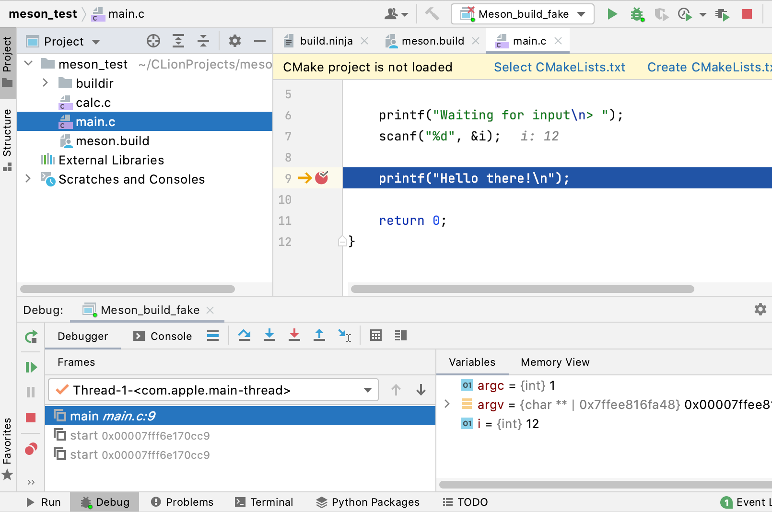The image size is (772, 512).
Task: Start profiling with the profiler icon
Action: coord(685,14)
